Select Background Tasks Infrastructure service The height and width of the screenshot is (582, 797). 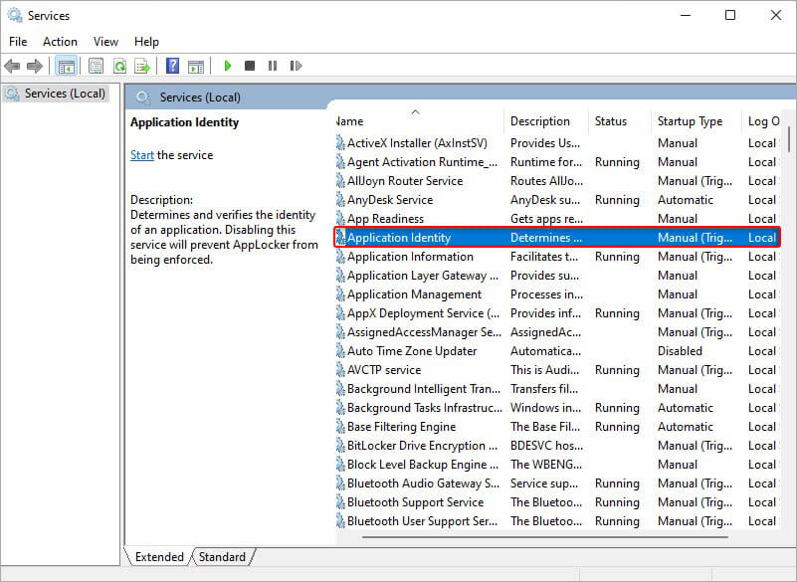[557, 408]
